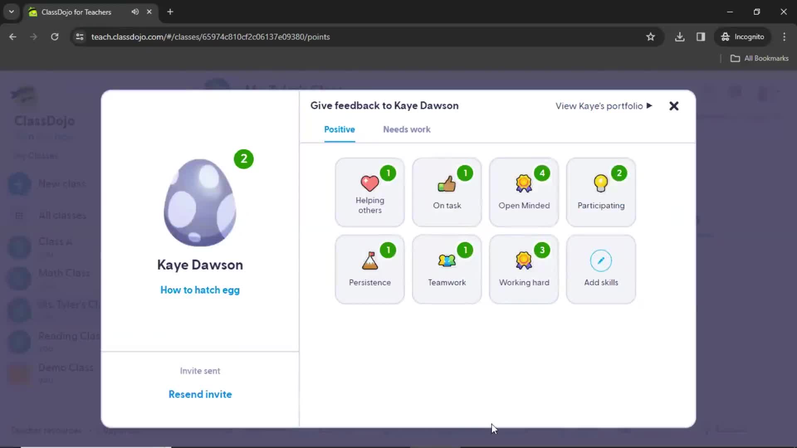Open All Bookmarks folder

point(759,58)
